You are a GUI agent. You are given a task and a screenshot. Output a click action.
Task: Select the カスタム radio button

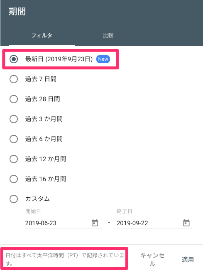14,199
